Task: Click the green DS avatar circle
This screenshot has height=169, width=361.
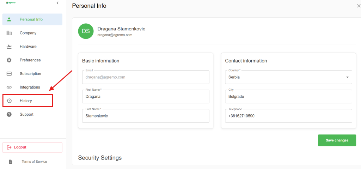Action: coord(86,31)
